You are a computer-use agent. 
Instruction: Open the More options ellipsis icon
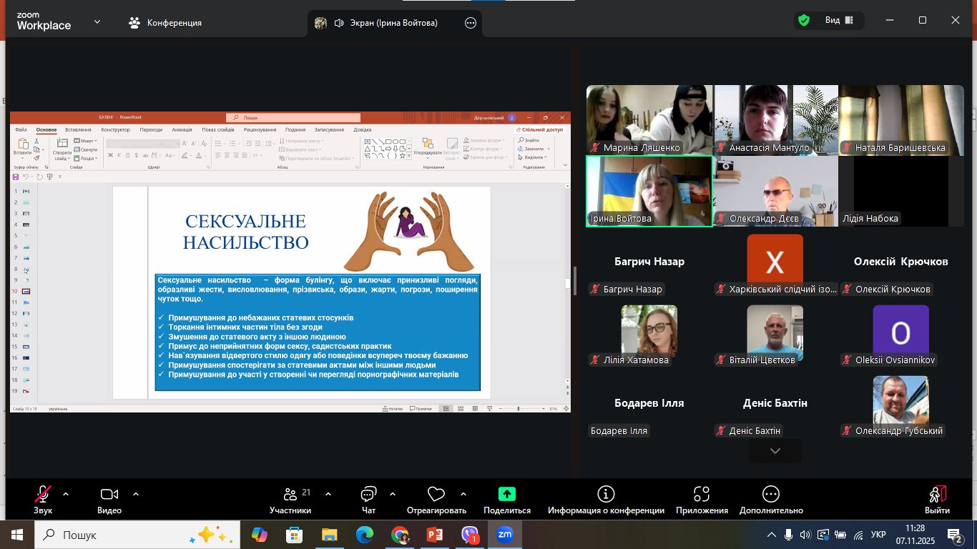click(x=771, y=494)
